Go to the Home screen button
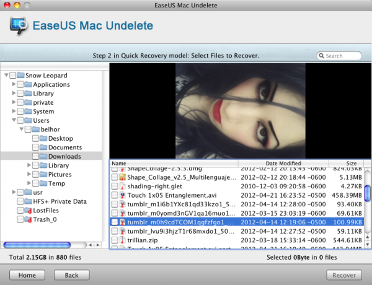The width and height of the screenshot is (372, 285). [27, 275]
